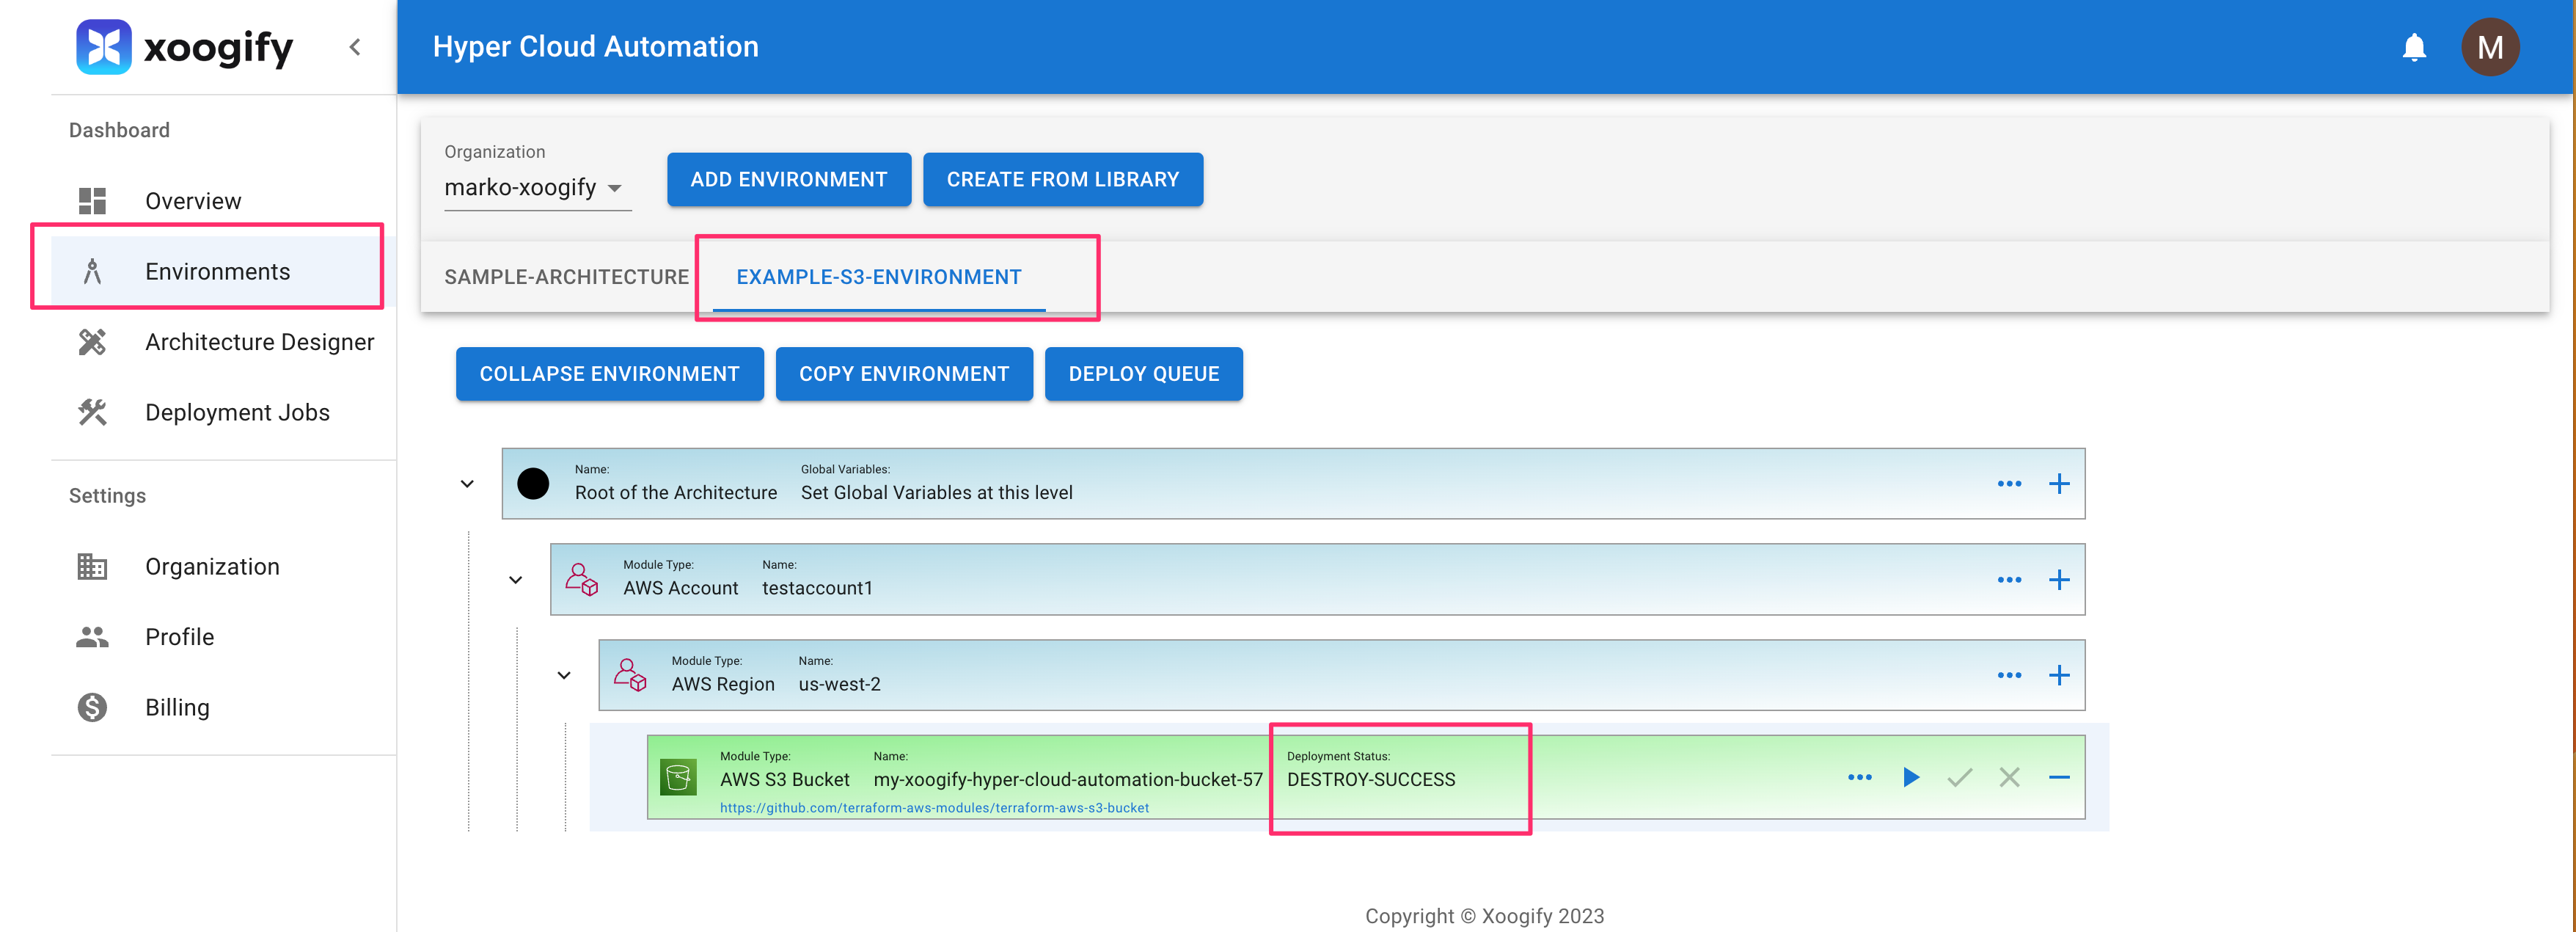Open Architecture Designer in the sidebar
The height and width of the screenshot is (932, 2576).
tap(259, 342)
